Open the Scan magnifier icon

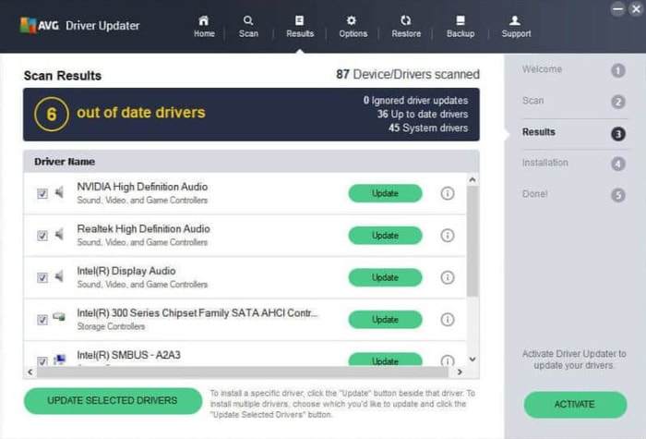point(248,20)
